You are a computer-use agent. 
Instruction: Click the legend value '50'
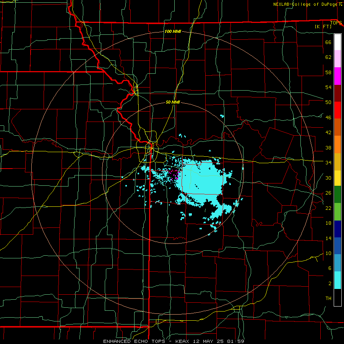tap(328, 102)
